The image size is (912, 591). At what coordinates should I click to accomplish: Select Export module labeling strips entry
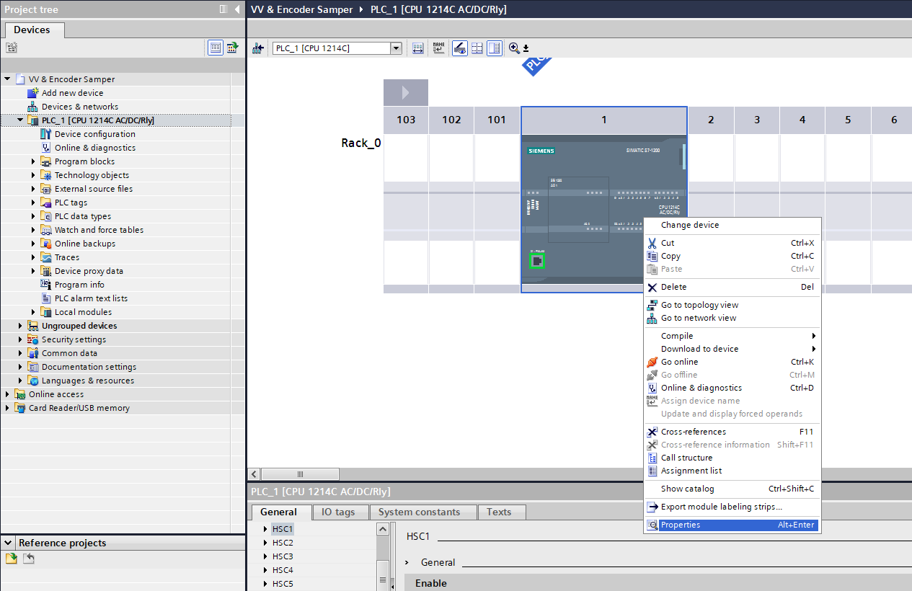coord(731,507)
